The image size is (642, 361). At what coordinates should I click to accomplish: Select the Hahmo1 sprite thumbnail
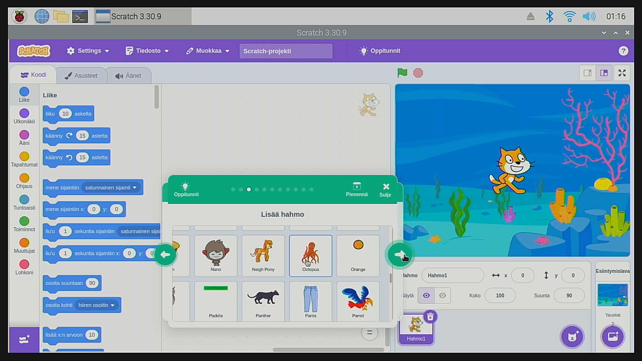pyautogui.click(x=416, y=329)
